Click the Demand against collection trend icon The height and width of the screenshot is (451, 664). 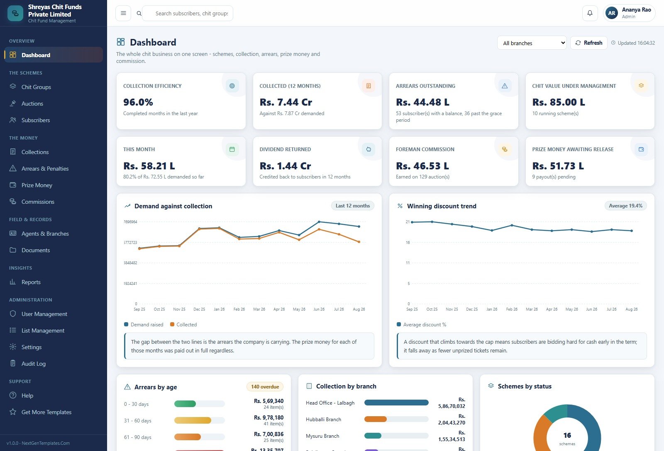(x=127, y=206)
